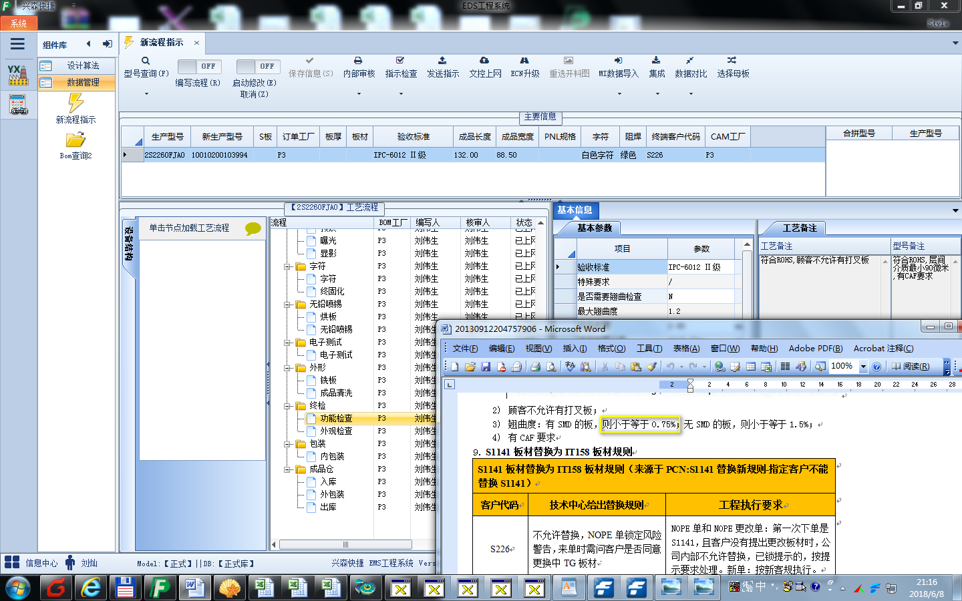Open dropdown arrow under 型号查询(F)
Viewport: 962px width, 601px height.
[146, 94]
